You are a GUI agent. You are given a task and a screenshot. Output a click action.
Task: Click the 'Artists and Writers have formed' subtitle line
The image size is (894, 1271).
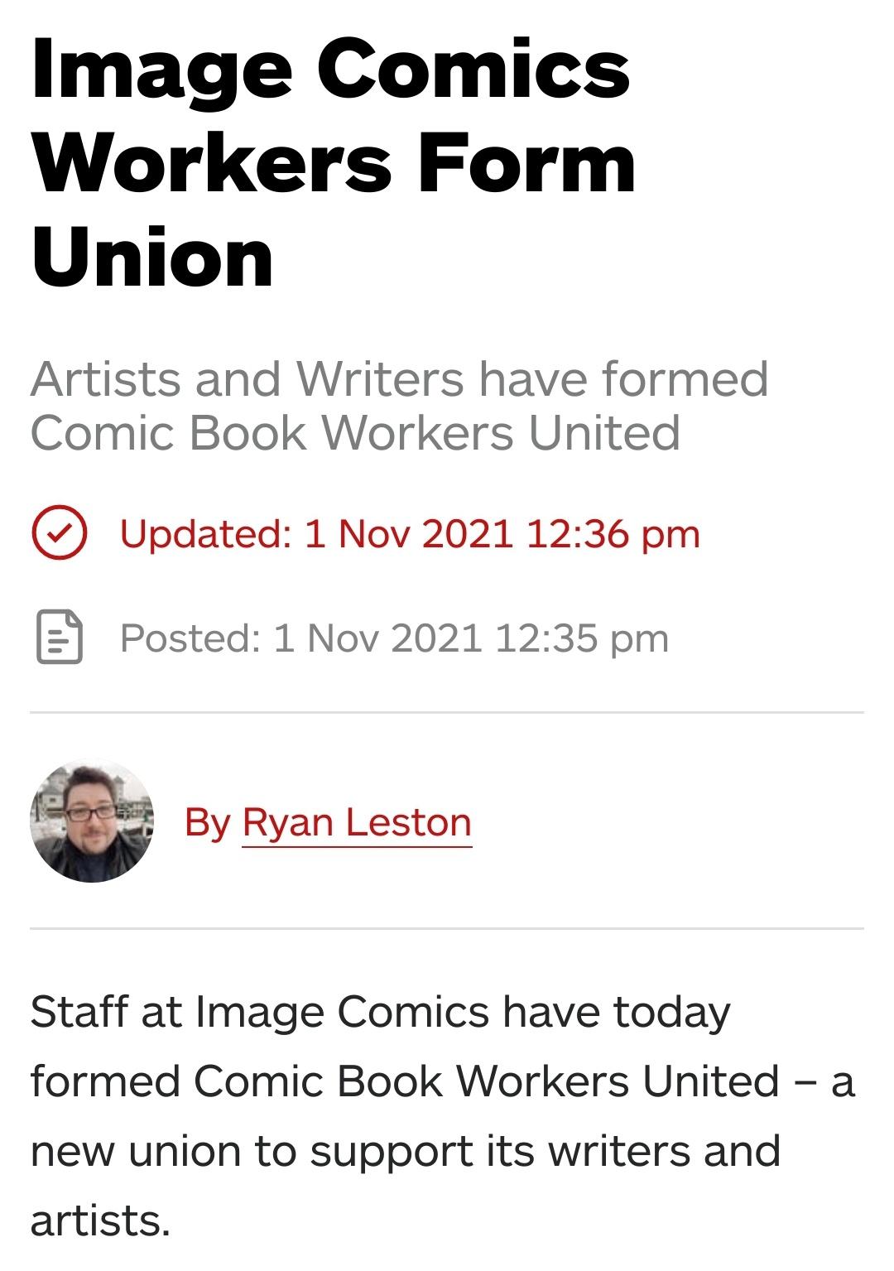400,379
